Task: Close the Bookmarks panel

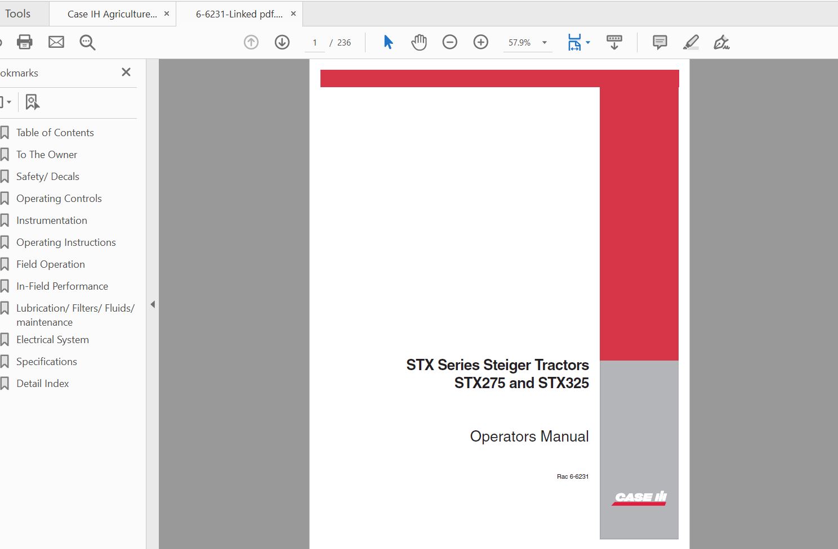Action: 126,72
